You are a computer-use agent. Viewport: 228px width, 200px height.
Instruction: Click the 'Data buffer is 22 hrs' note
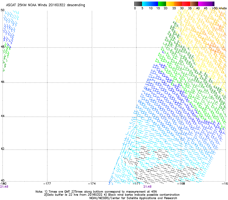(x=112, y=195)
